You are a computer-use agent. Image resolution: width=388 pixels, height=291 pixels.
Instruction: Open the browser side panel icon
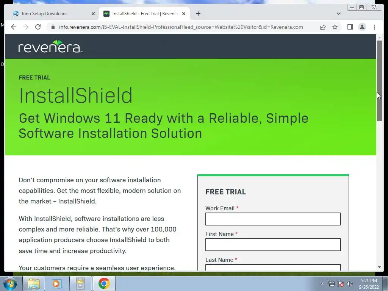tap(350, 27)
